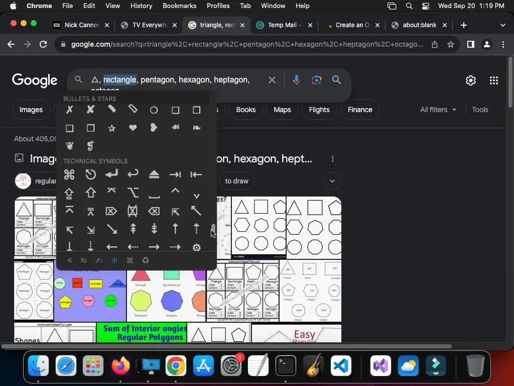The height and width of the screenshot is (386, 514).
Task: Insert the solid right arrow symbol
Action: 154,247
